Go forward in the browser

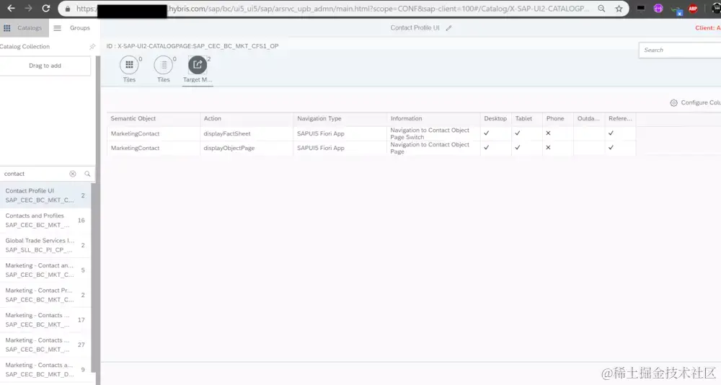(29, 8)
